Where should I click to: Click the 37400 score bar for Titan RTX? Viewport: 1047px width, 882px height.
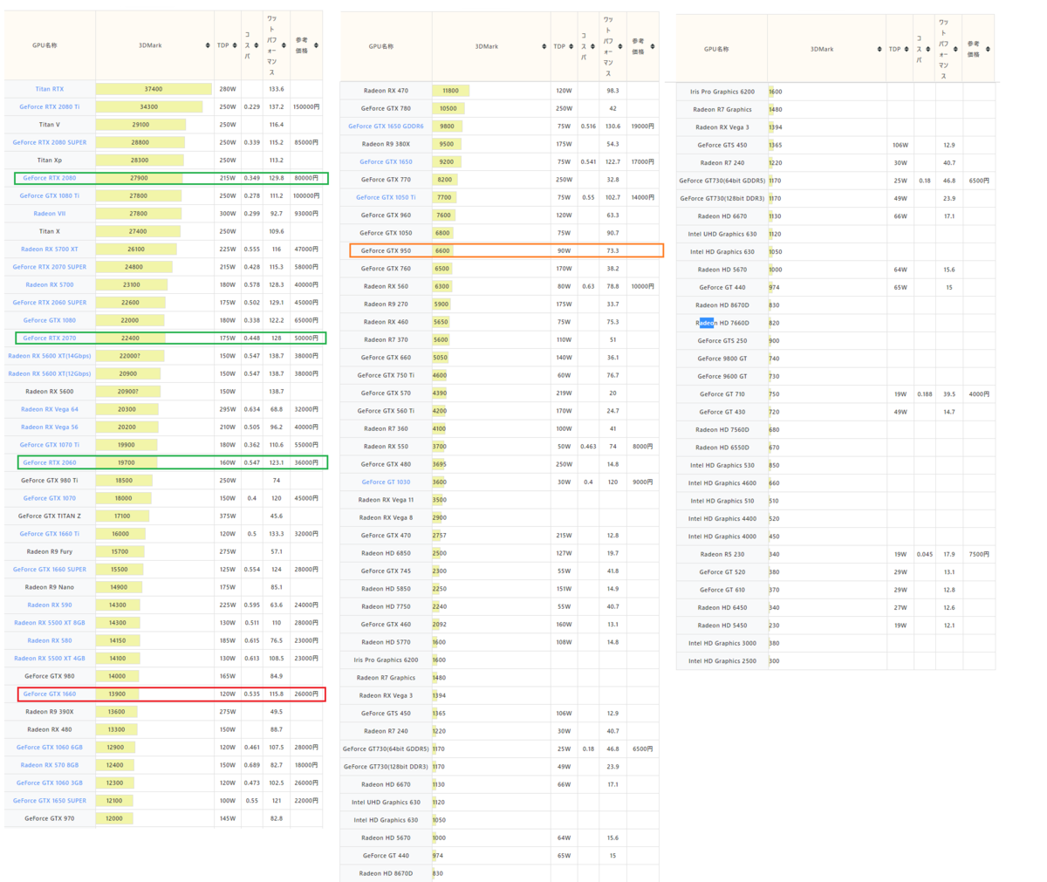pyautogui.click(x=154, y=89)
